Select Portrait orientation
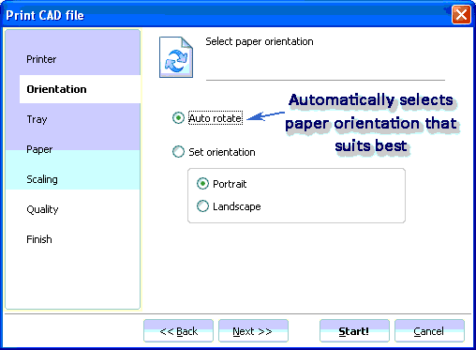This screenshot has height=350, width=476. click(202, 184)
